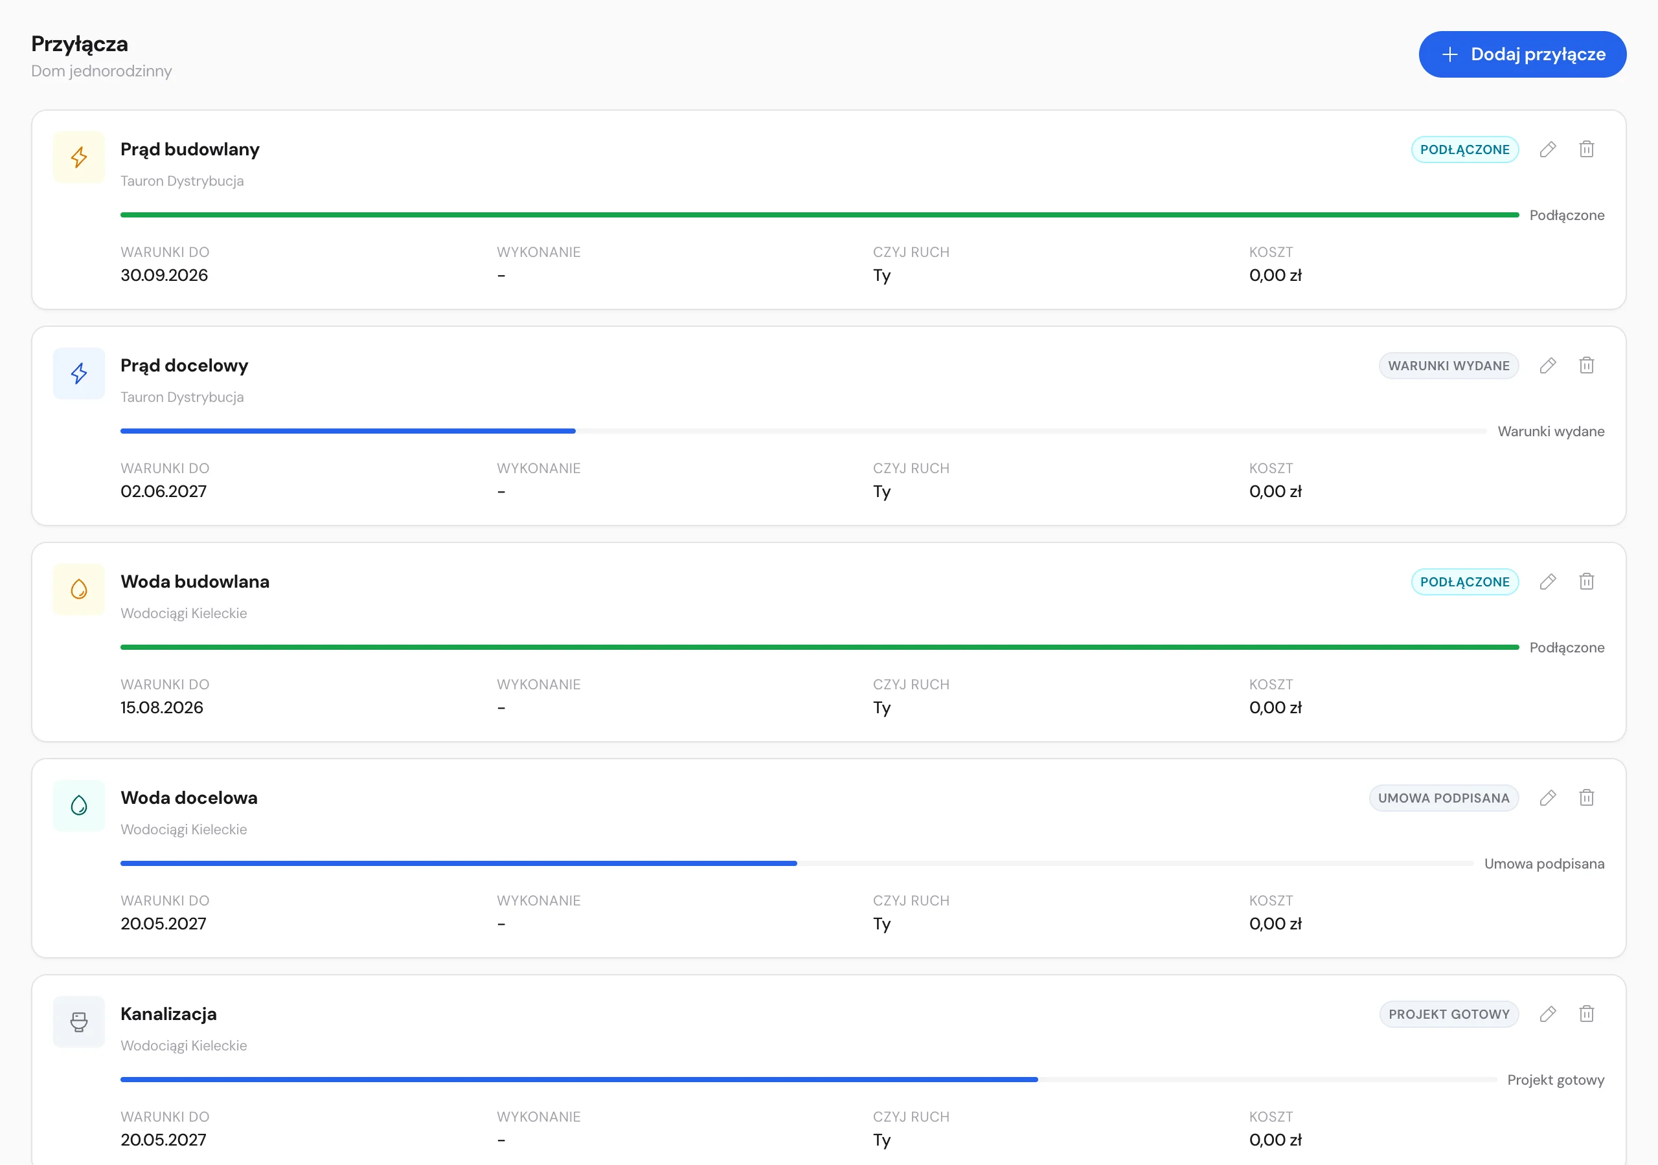
Task: Click the orange droplet icon of Woda budowlana
Action: pos(80,589)
